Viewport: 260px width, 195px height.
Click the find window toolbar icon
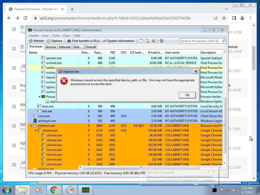tap(141, 41)
